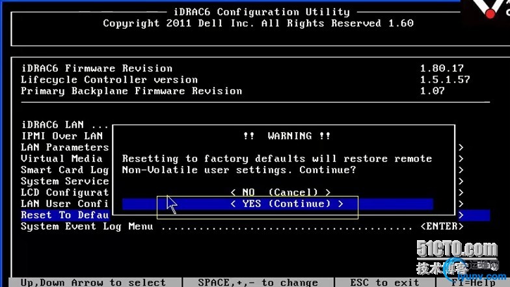The height and width of the screenshot is (287, 510).
Task: Open the iDRAC6 LAN menu entry
Action: 64,125
